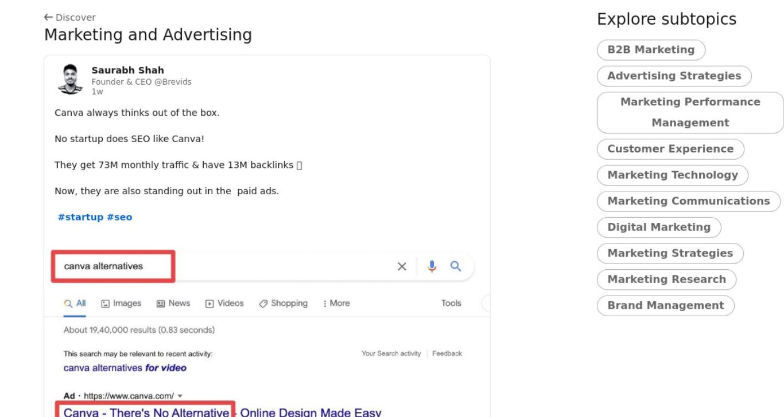
Task: Click 'Explore subtopics' heading
Action: pos(667,19)
